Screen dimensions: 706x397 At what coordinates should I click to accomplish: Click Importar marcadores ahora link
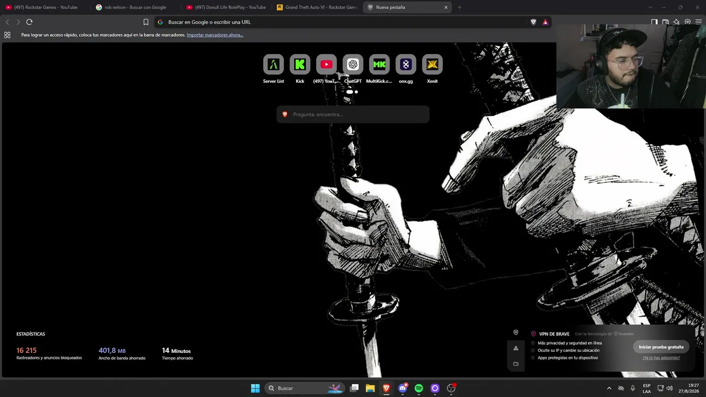215,35
